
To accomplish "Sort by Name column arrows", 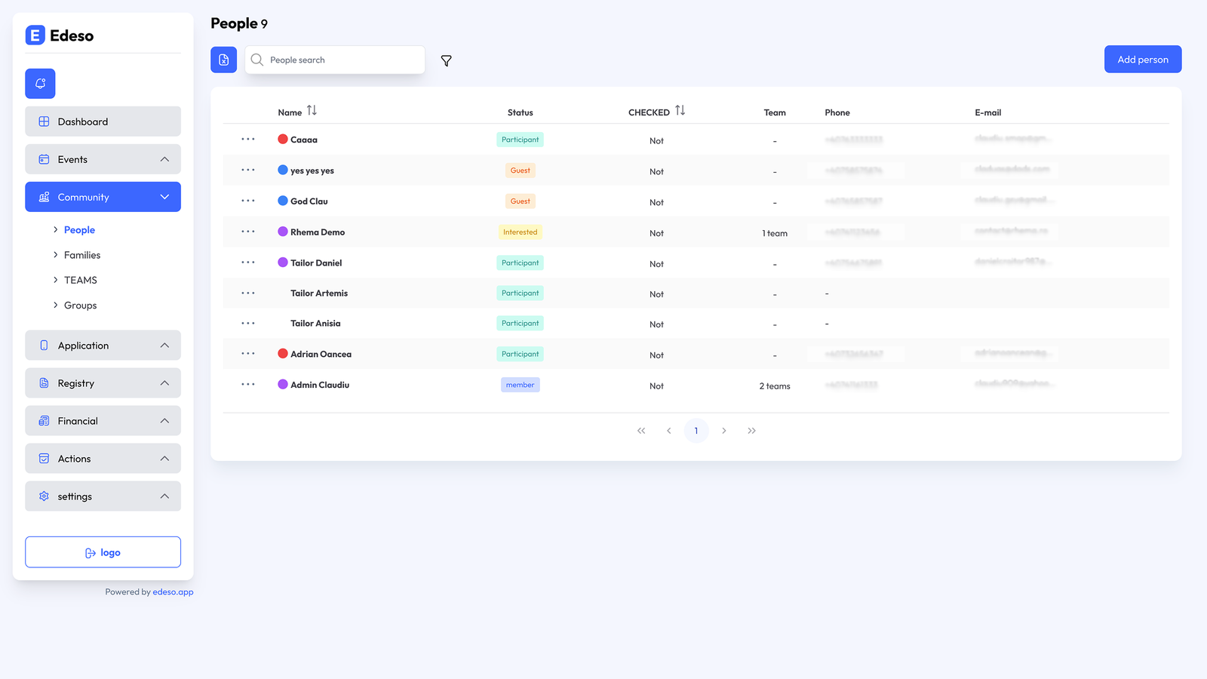I will (312, 111).
